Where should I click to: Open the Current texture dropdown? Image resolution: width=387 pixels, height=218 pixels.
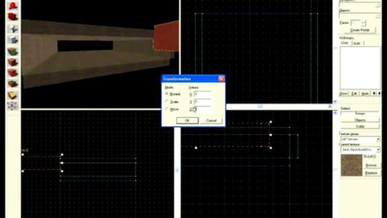(360, 150)
